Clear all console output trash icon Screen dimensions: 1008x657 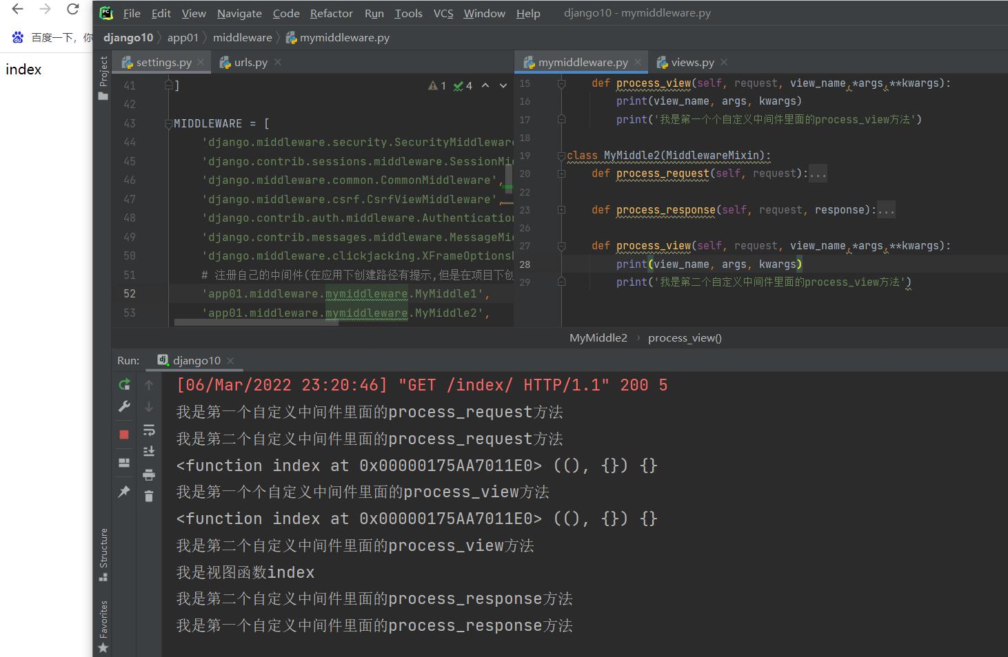coord(149,496)
